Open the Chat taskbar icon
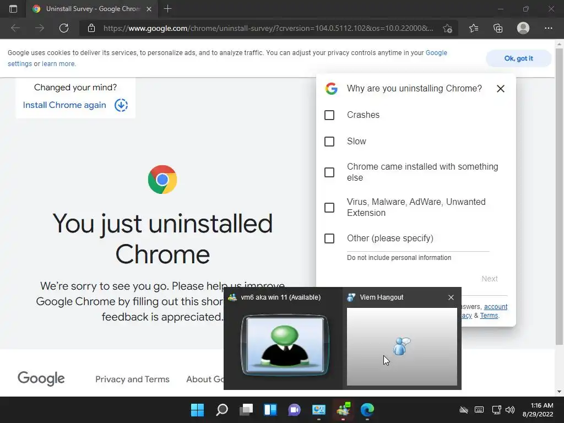564x423 pixels. (x=294, y=410)
